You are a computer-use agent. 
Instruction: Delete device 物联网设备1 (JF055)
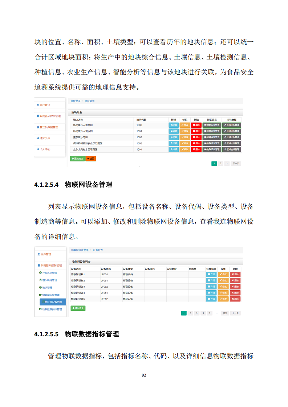pos(235,274)
